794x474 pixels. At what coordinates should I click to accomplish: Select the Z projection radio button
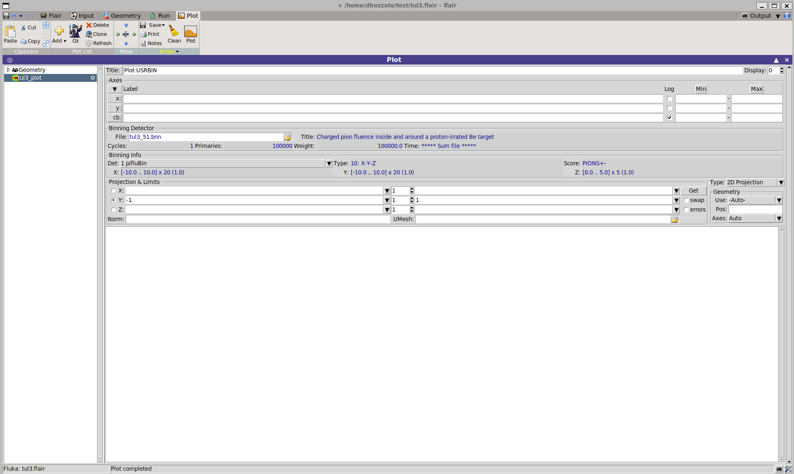click(113, 210)
